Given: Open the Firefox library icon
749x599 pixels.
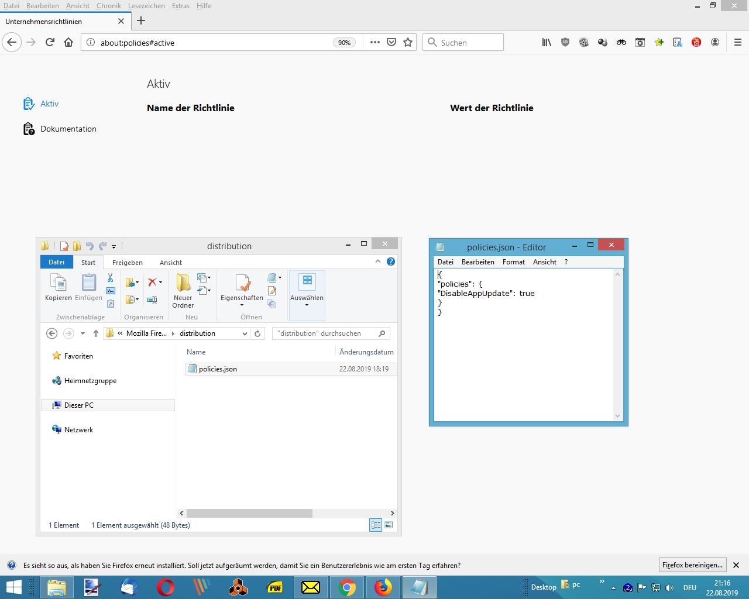Looking at the screenshot, I should pos(546,42).
